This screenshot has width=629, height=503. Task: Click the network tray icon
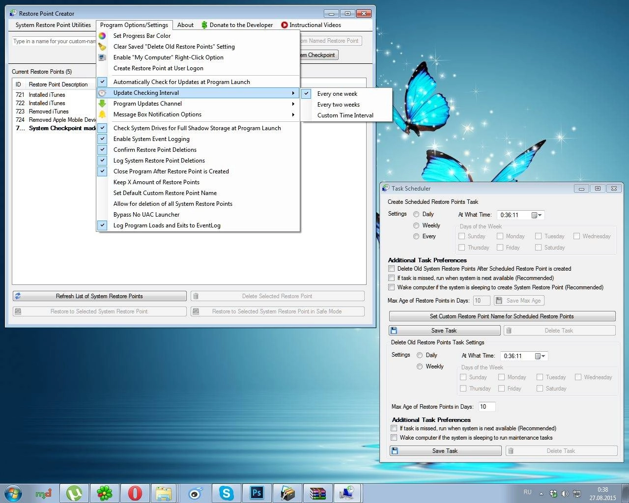pyautogui.click(x=577, y=494)
